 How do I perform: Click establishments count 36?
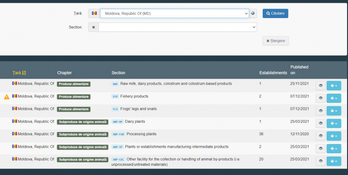tap(261, 134)
